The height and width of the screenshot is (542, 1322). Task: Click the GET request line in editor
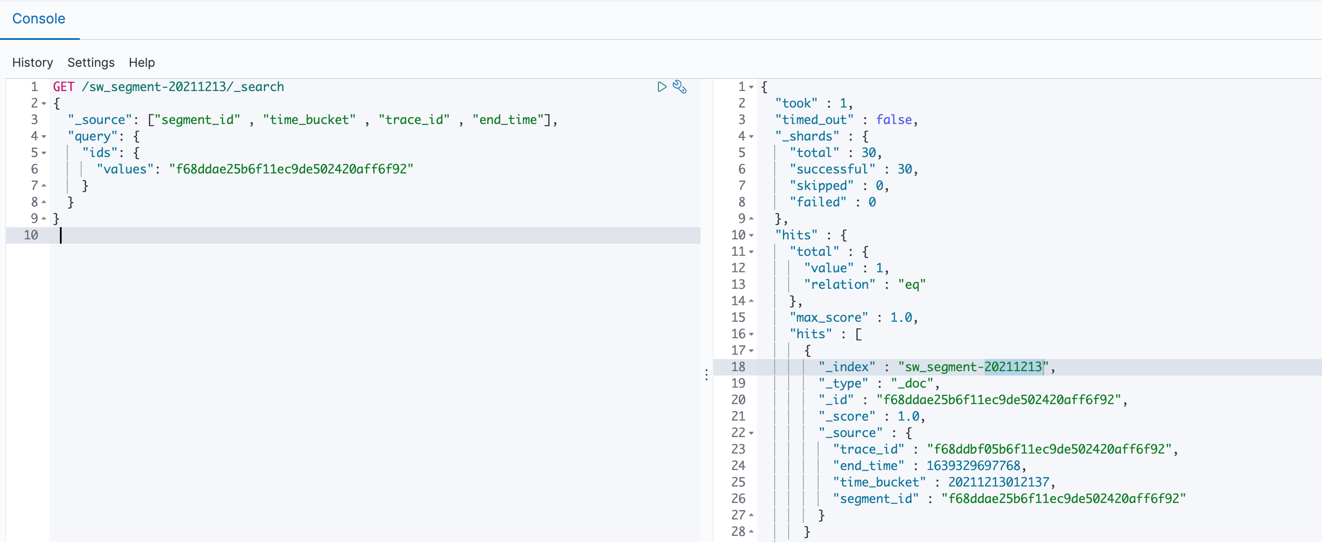click(x=168, y=87)
